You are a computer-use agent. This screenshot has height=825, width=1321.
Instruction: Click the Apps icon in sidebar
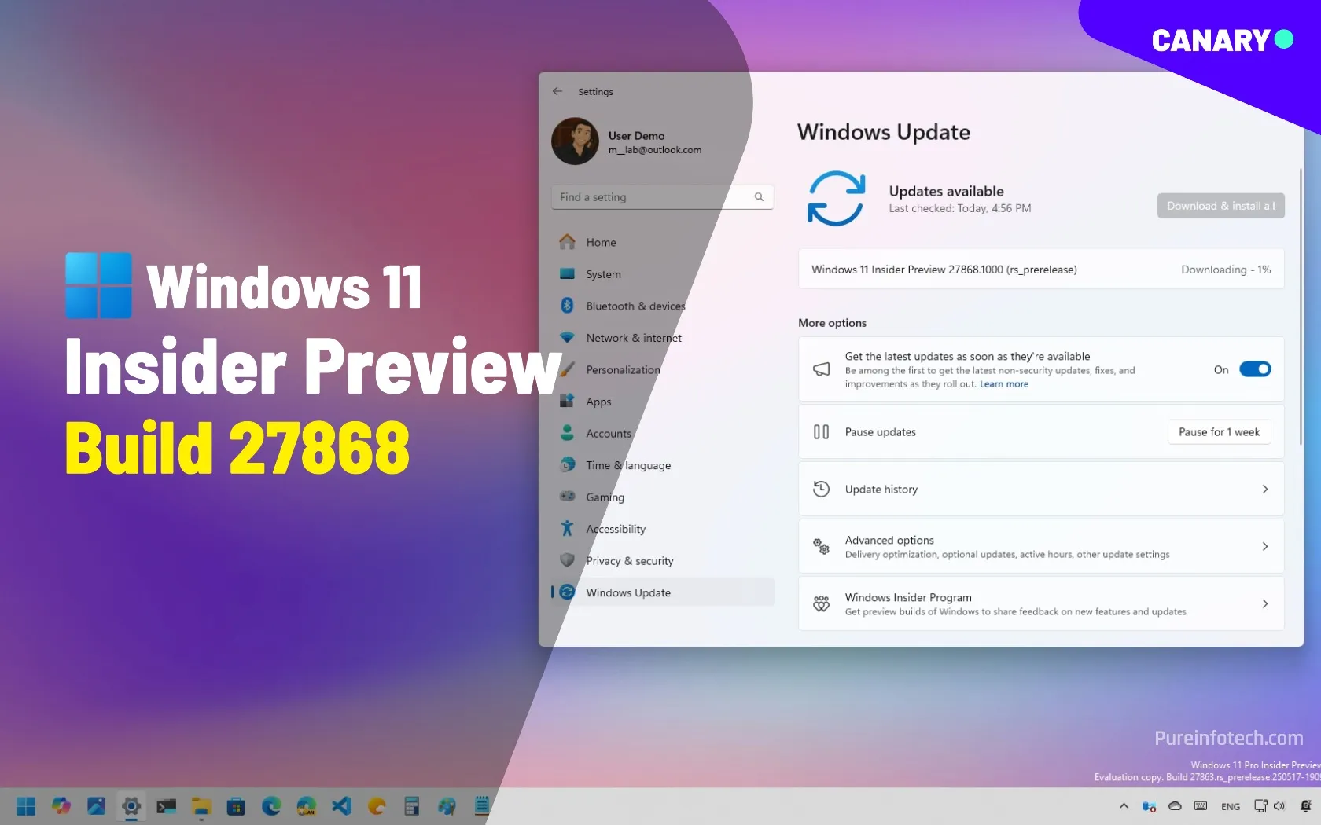567,401
